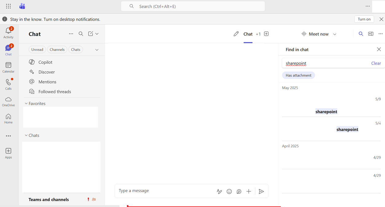Turn on desktop notifications
Viewport: 385px width, 207px height.
coord(364,19)
